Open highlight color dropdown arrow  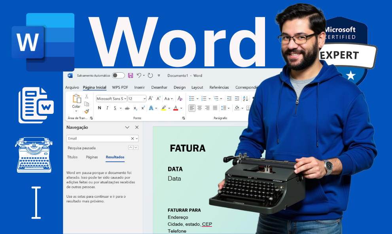pyautogui.click(x=169, y=108)
